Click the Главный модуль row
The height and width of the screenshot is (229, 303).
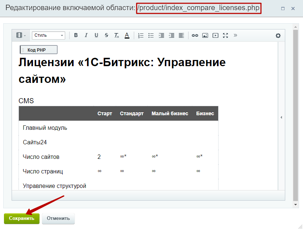click(x=119, y=128)
